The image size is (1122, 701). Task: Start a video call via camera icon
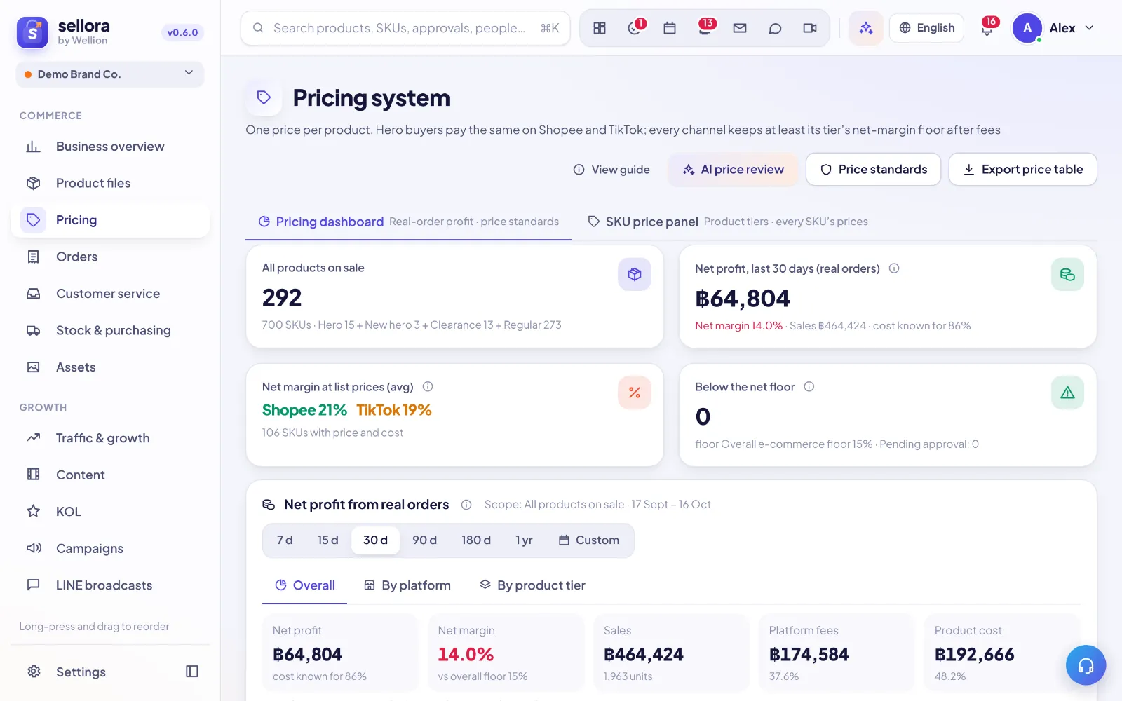pos(810,28)
